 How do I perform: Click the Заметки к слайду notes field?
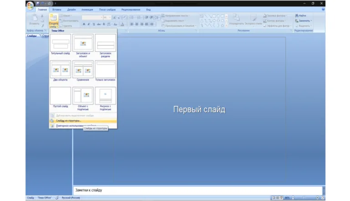[x=197, y=190]
